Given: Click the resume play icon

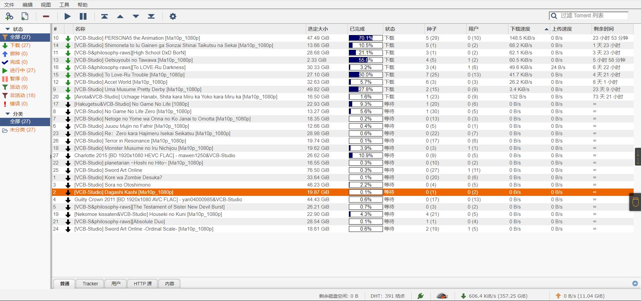Looking at the screenshot, I should [x=67, y=16].
